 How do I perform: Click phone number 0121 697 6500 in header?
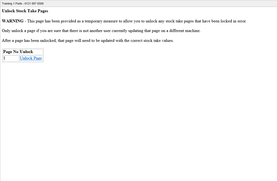[x=34, y=3]
